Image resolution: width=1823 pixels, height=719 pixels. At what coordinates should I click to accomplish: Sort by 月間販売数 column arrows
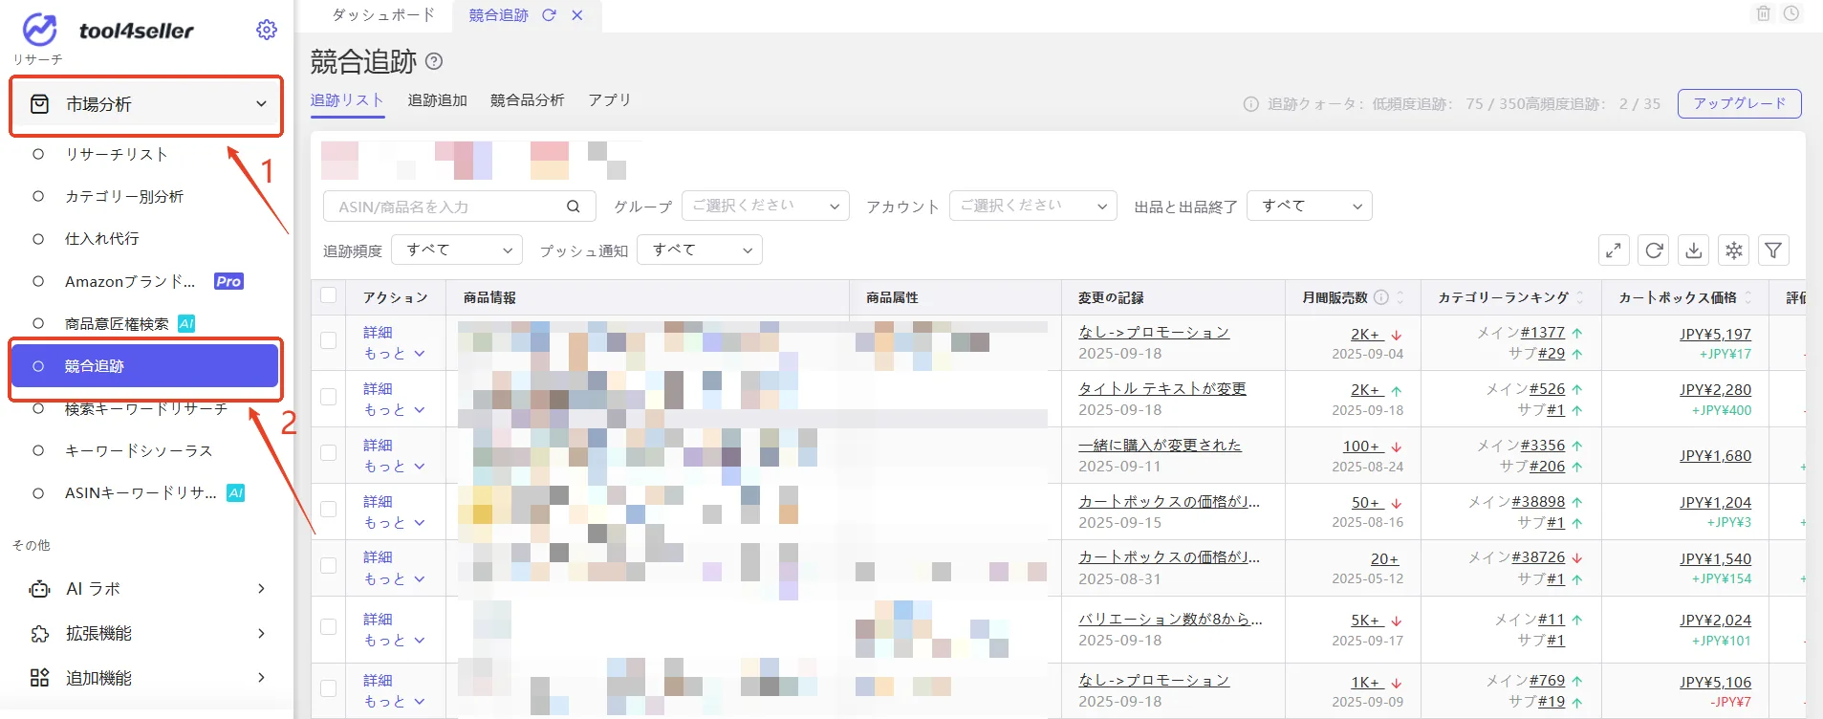tap(1400, 297)
